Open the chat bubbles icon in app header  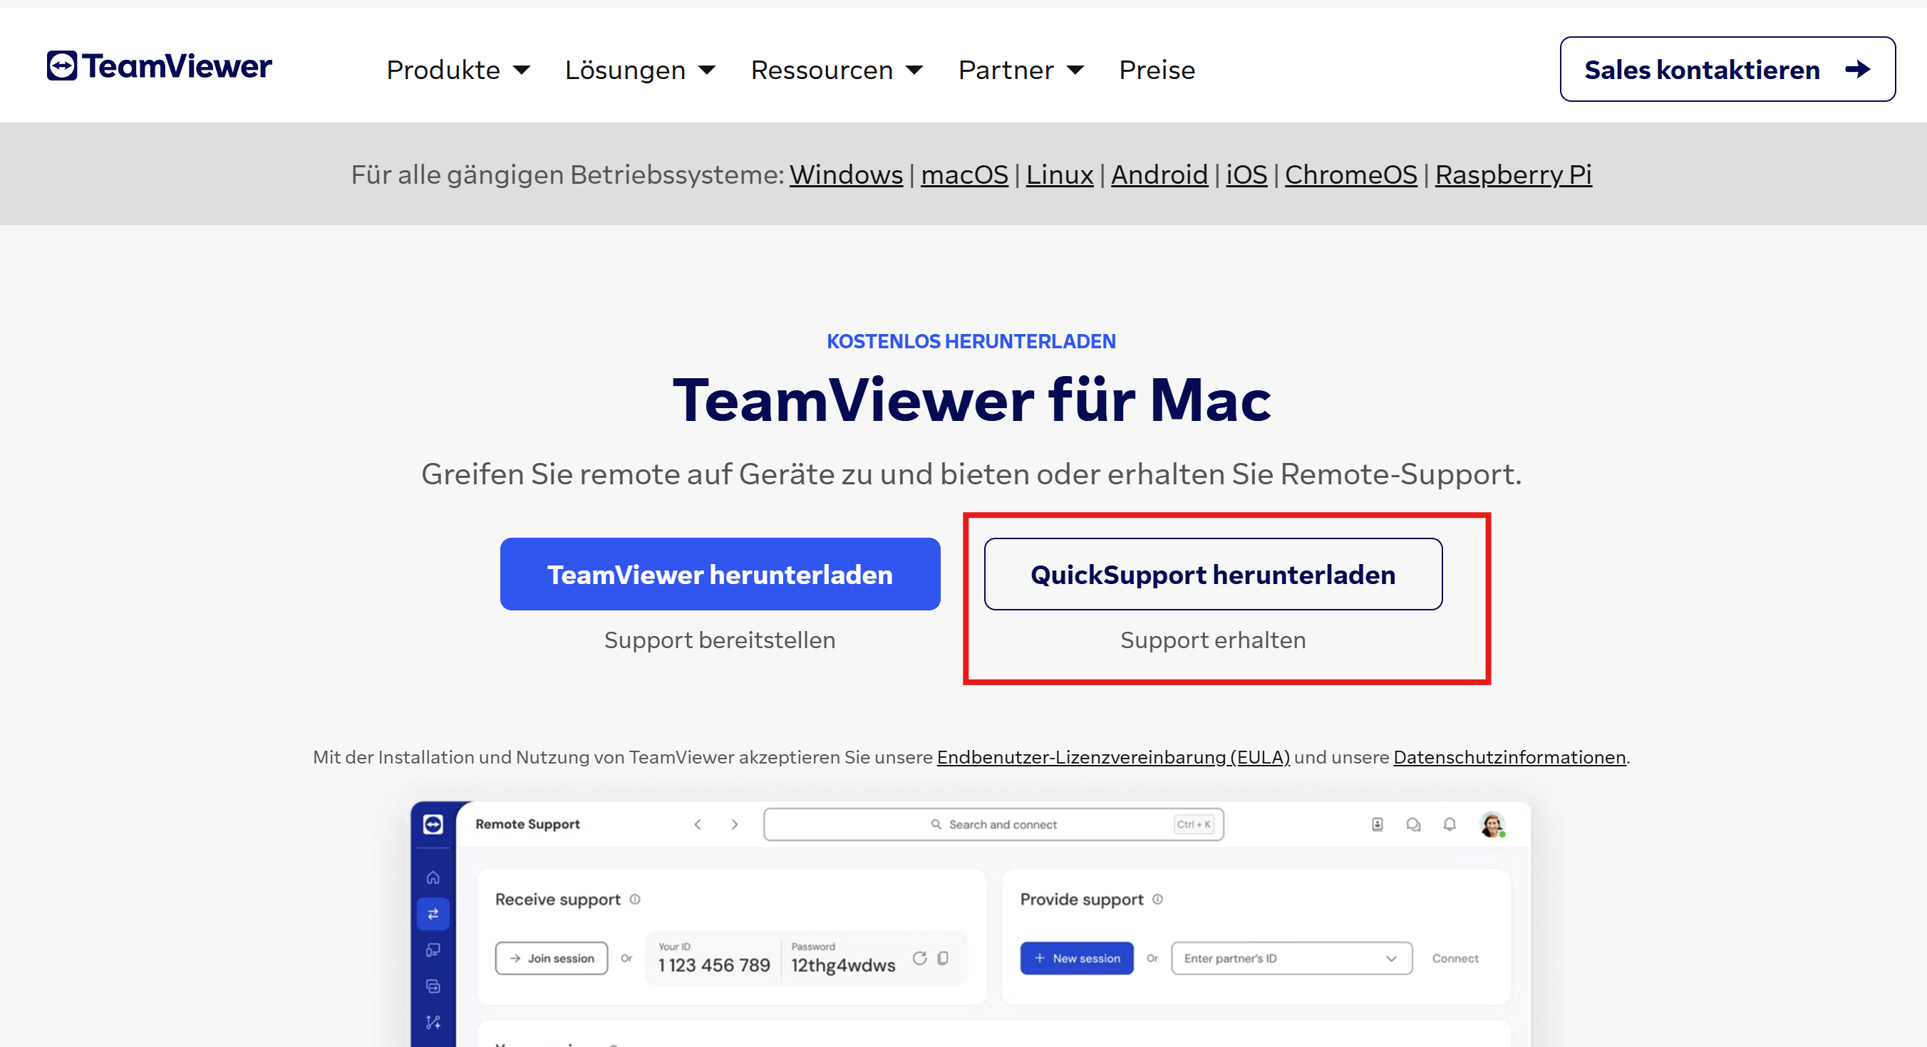coord(1413,824)
